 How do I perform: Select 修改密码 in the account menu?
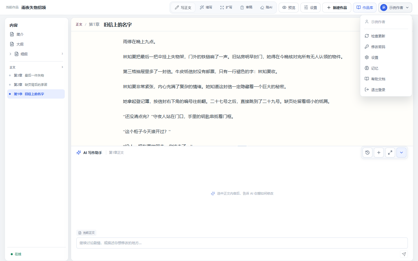(386, 47)
